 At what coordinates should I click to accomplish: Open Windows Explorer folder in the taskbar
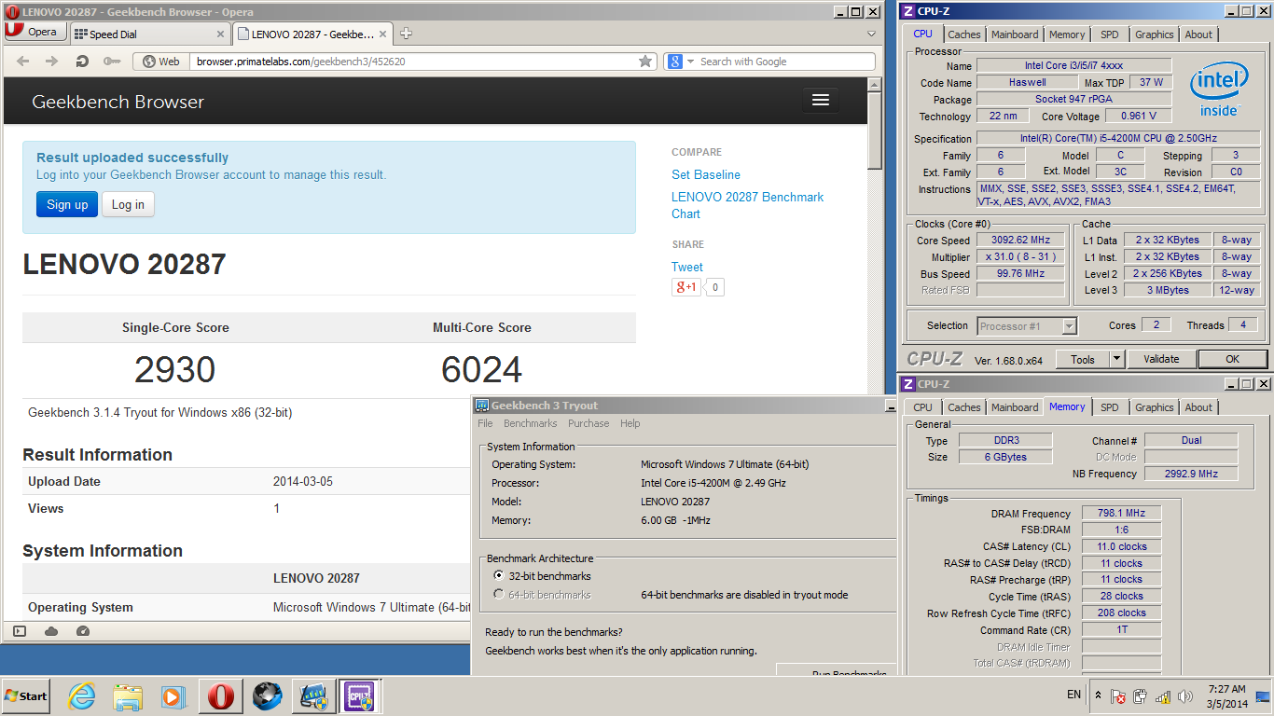128,696
